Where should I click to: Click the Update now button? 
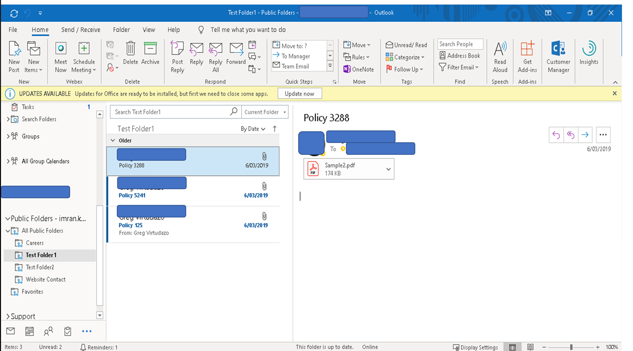tap(299, 93)
